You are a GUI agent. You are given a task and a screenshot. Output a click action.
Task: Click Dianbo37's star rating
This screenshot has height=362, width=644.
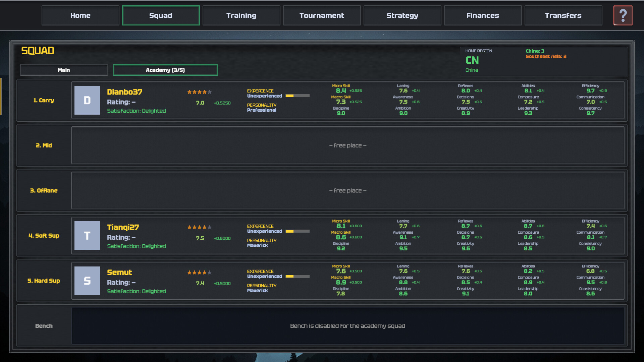(x=199, y=92)
